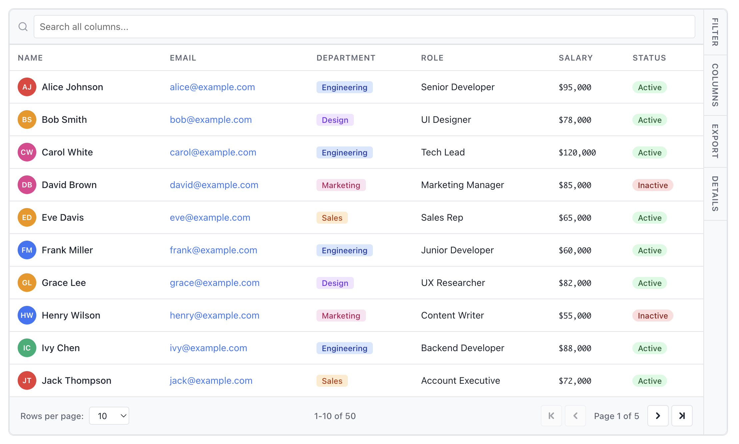The width and height of the screenshot is (739, 444).
Task: Open the Rows per page dropdown
Action: pos(109,416)
